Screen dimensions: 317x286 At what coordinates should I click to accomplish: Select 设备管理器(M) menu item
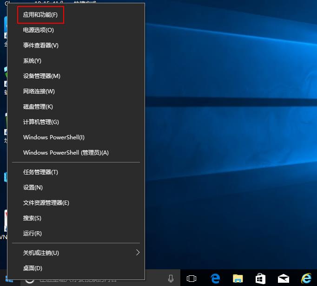[42, 76]
